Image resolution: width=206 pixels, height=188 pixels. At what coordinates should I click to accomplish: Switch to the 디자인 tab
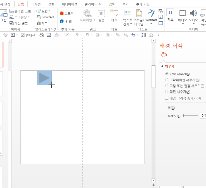pyautogui.click(x=36, y=4)
